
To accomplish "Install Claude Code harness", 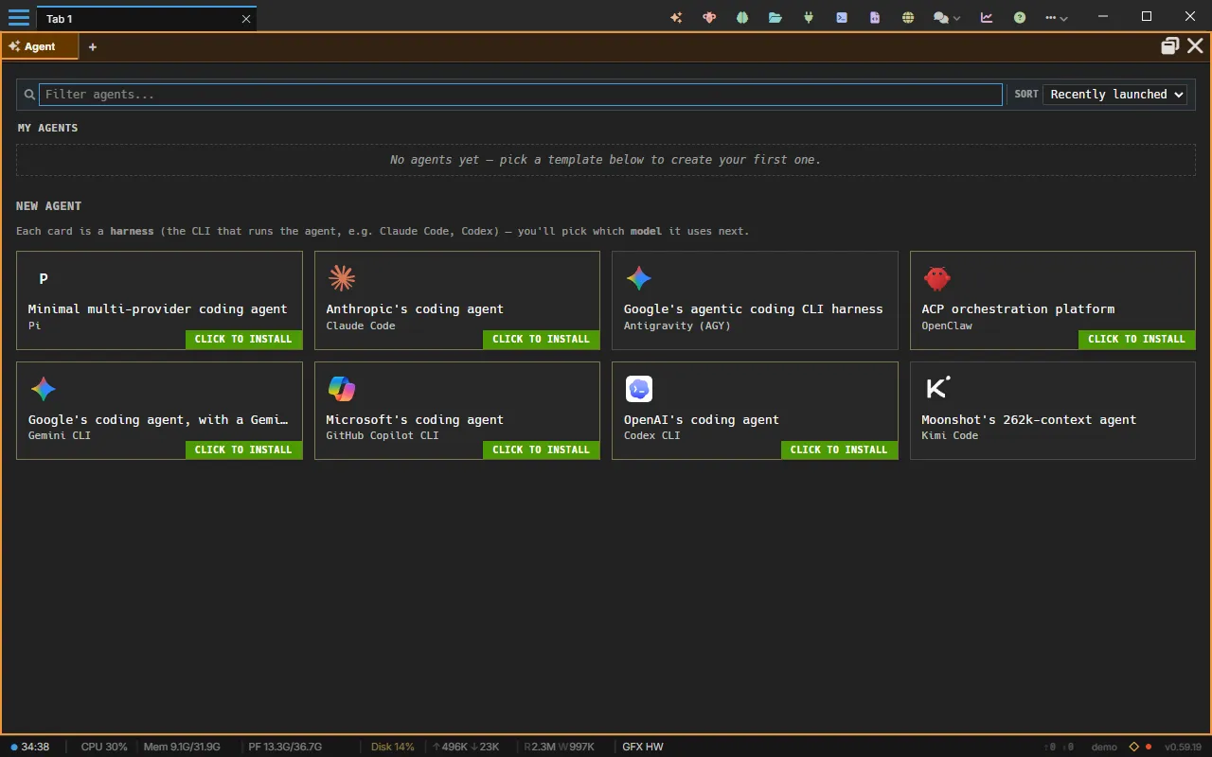I will pos(541,339).
